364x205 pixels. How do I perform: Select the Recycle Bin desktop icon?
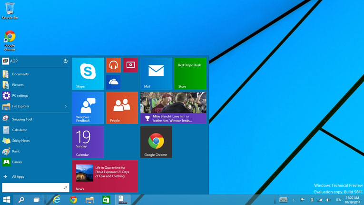[x=10, y=11]
